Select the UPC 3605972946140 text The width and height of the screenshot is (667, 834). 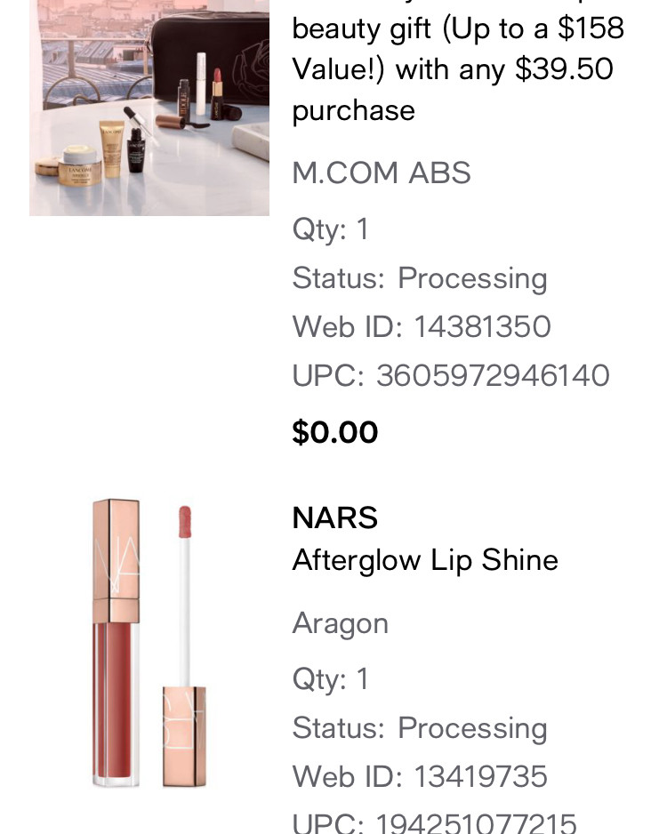(x=451, y=375)
